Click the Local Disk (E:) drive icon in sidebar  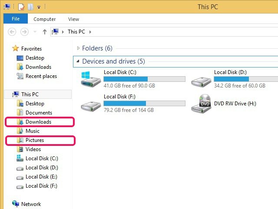[x=20, y=178]
